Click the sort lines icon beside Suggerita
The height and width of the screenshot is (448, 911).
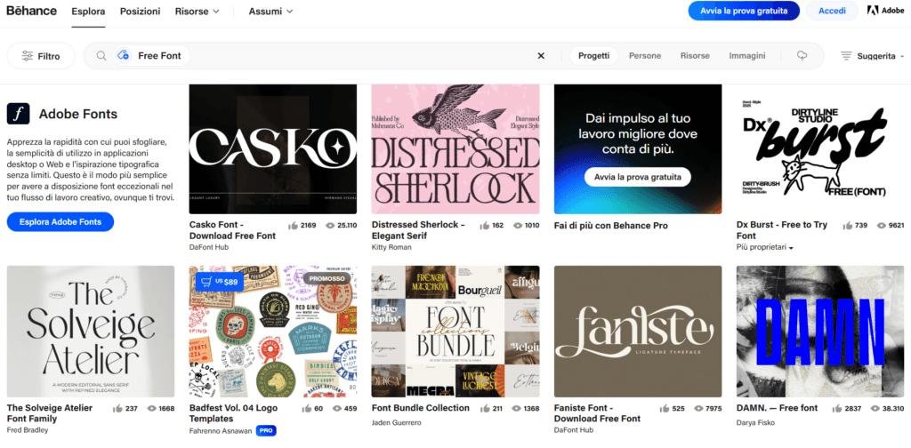[847, 56]
